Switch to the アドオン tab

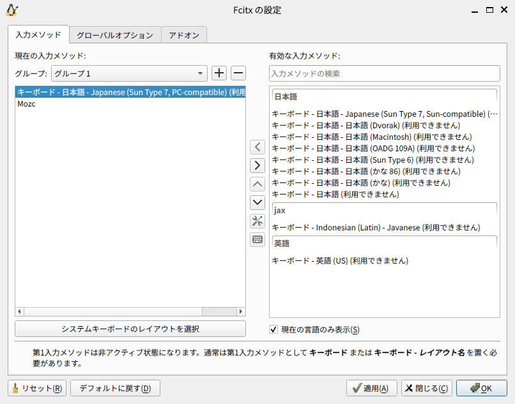coord(184,35)
